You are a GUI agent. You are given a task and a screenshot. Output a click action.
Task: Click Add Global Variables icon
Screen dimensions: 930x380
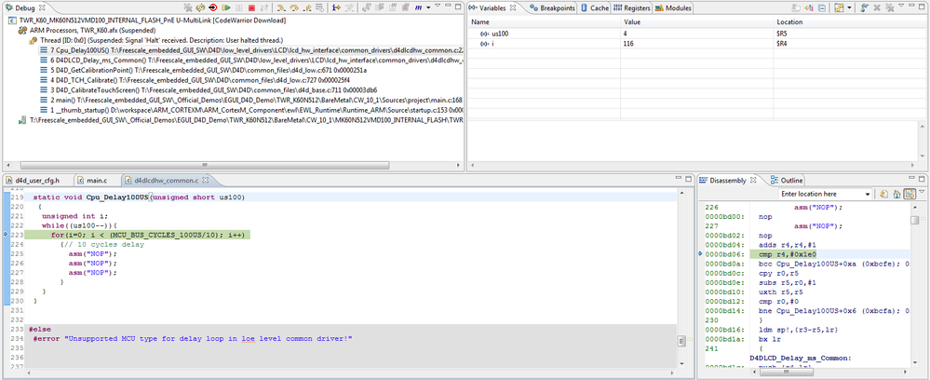pyautogui.click(x=864, y=7)
